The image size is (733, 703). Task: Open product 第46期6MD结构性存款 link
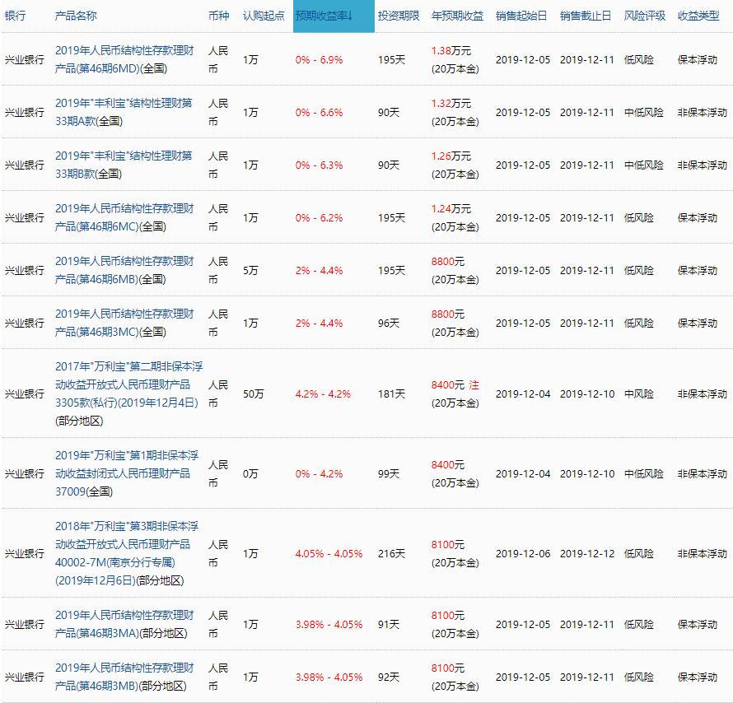pos(124,59)
